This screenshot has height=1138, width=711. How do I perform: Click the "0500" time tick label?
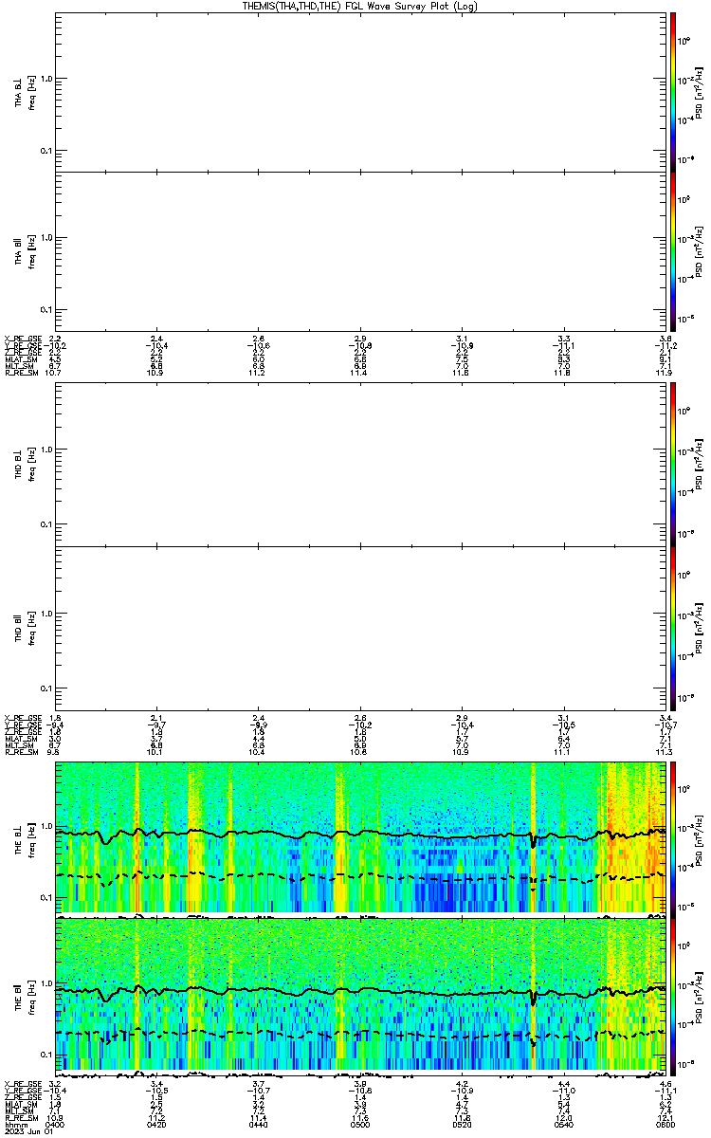360,1124
